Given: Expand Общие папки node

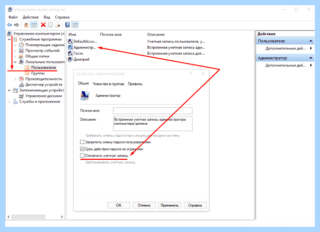Looking at the screenshot, I should pyautogui.click(x=15, y=57).
